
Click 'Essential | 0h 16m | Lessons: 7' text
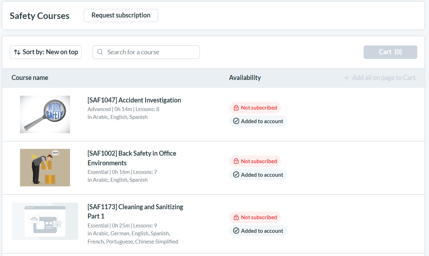tap(122, 172)
